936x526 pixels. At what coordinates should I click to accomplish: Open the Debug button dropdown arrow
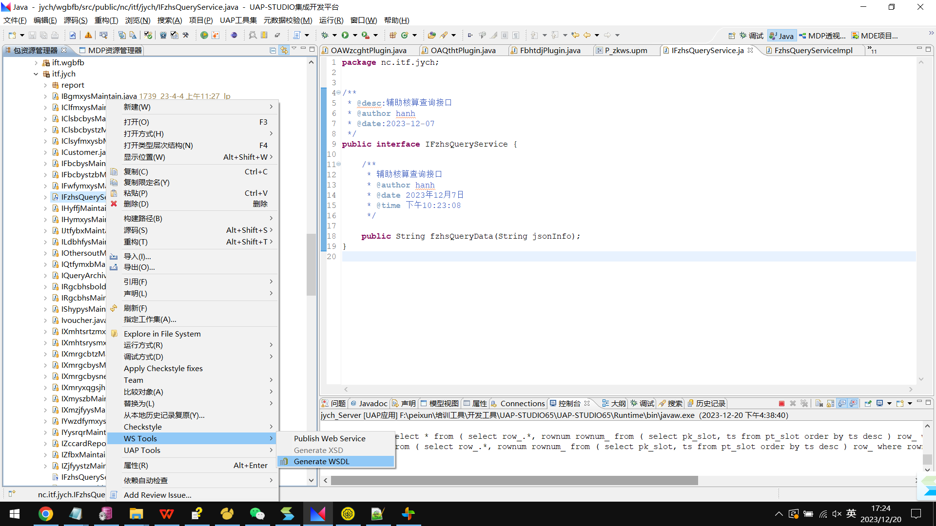pyautogui.click(x=334, y=35)
